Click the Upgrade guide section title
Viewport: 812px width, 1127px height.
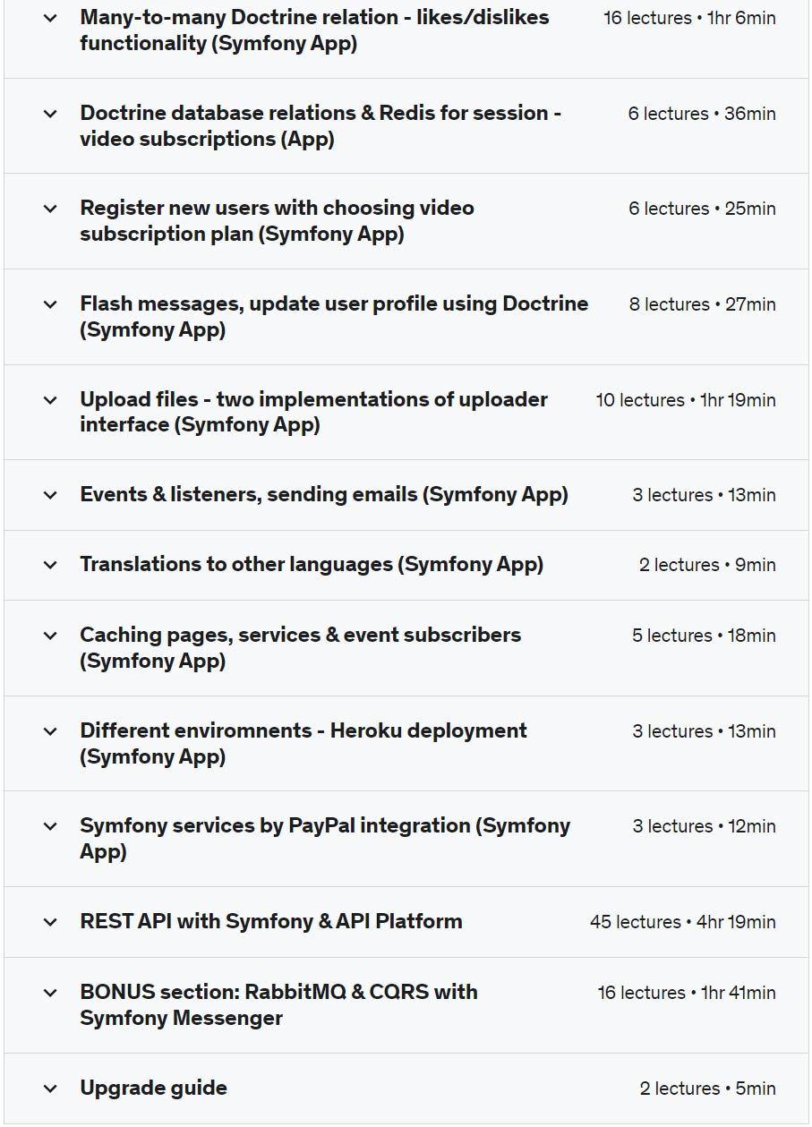[x=153, y=1088]
